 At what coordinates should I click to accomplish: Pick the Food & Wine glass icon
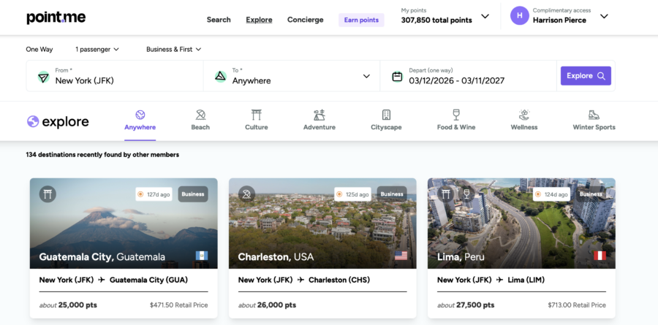coord(456,115)
